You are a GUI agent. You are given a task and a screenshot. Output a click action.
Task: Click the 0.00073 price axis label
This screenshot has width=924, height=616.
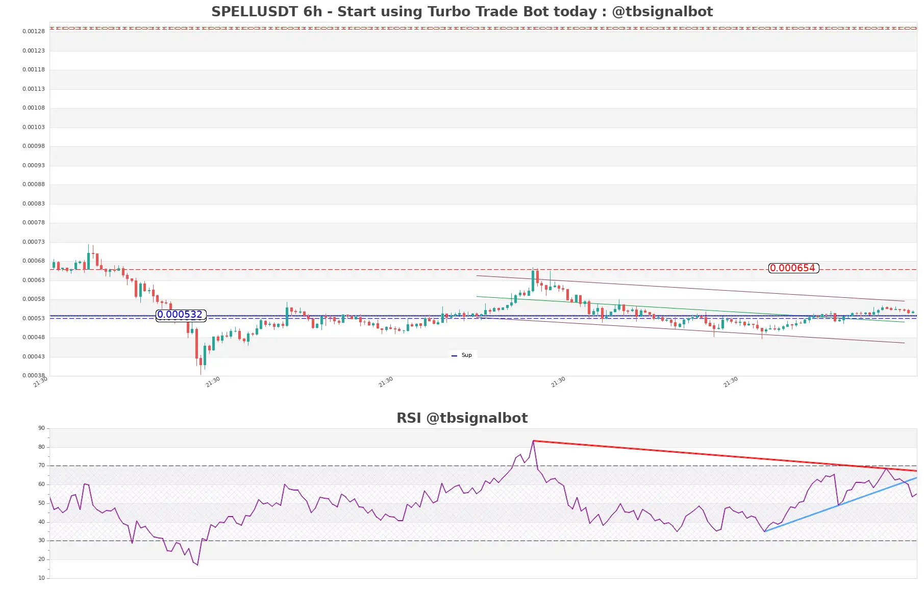pyautogui.click(x=34, y=242)
